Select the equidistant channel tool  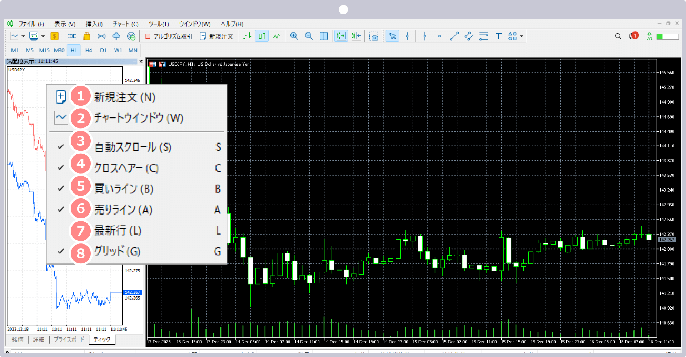point(469,36)
